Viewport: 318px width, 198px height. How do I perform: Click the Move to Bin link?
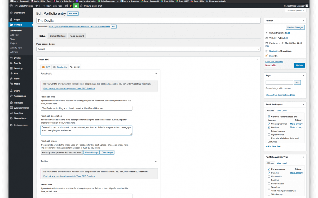click(x=271, y=65)
